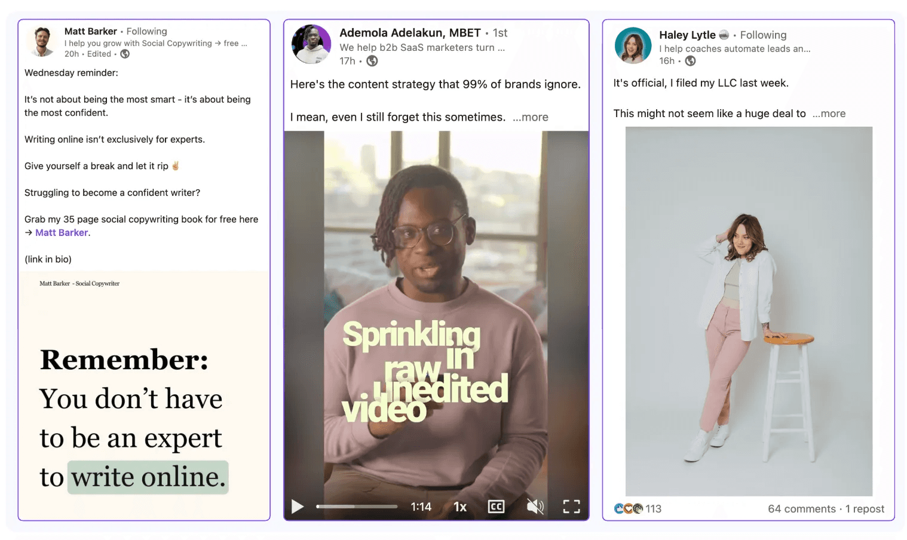Enter fullscreen mode on the video
The image size is (907, 540).
click(x=572, y=507)
